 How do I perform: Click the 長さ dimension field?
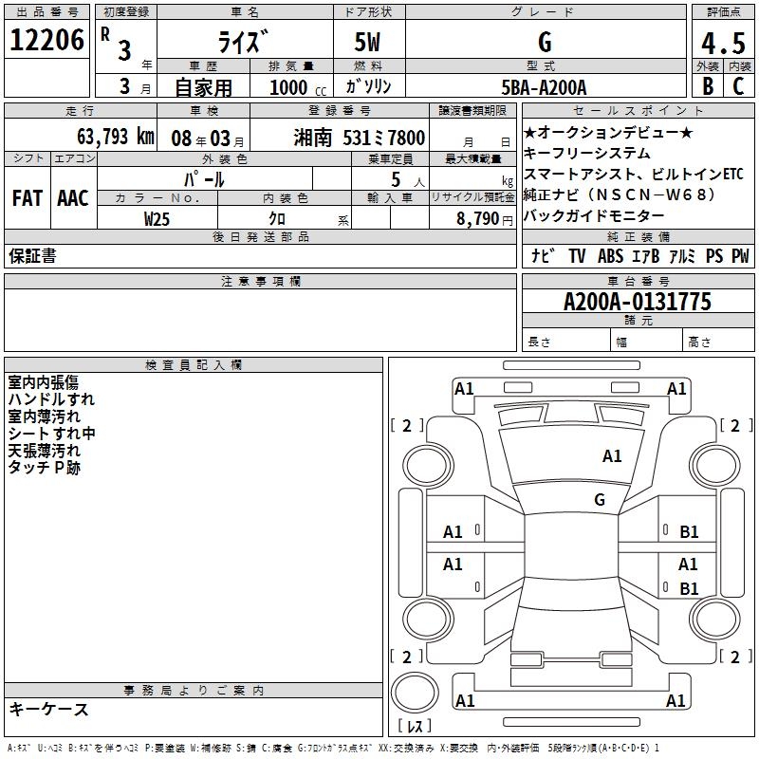[565, 342]
